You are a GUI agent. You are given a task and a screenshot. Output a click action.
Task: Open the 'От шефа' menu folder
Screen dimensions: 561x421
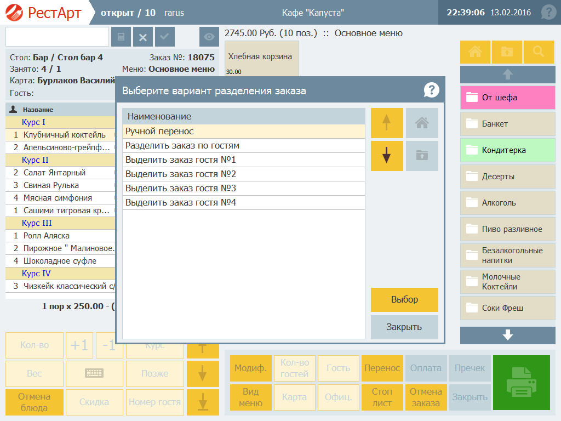tap(508, 98)
